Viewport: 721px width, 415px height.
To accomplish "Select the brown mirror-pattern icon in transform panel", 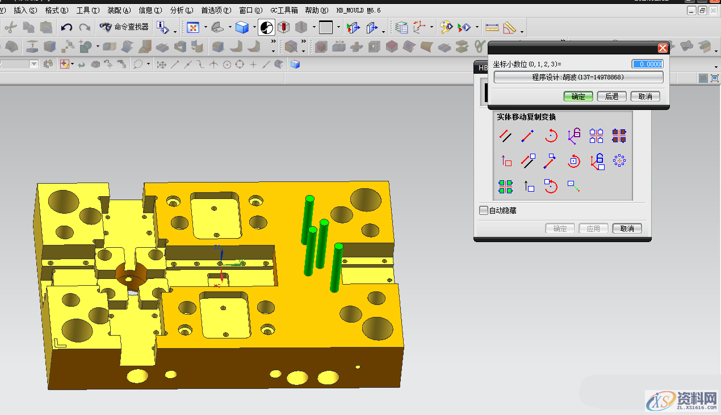I will click(619, 135).
